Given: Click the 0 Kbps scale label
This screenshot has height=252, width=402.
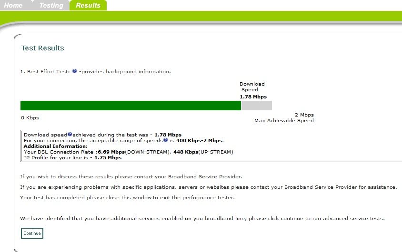Looking at the screenshot, I should pos(30,118).
